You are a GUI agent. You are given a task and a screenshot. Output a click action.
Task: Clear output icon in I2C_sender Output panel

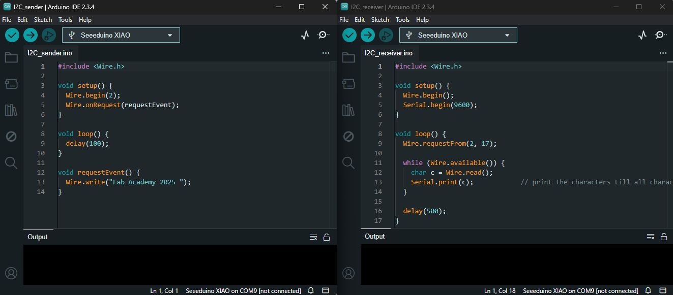[313, 237]
